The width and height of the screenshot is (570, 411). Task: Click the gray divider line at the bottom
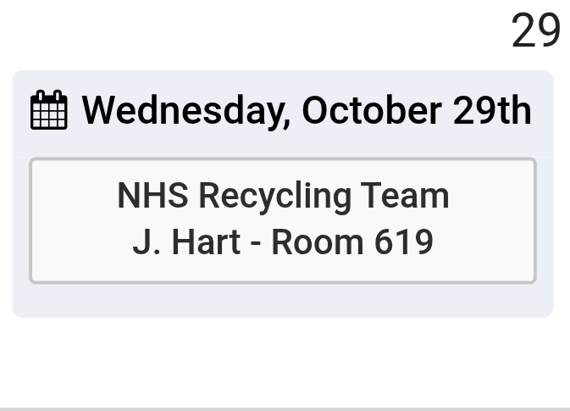(x=285, y=408)
